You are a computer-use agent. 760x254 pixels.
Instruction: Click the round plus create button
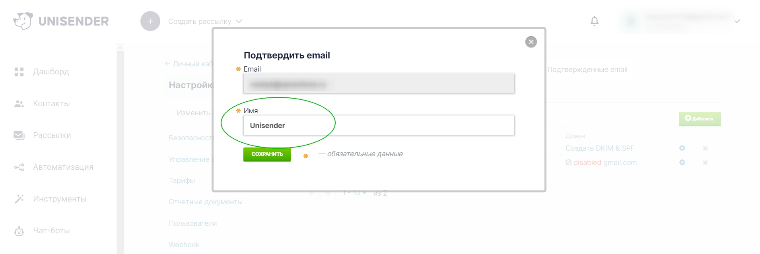(150, 21)
